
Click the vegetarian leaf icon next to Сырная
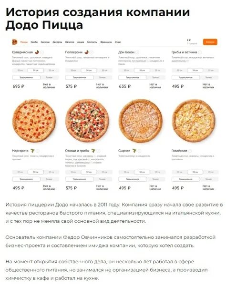[134, 151]
